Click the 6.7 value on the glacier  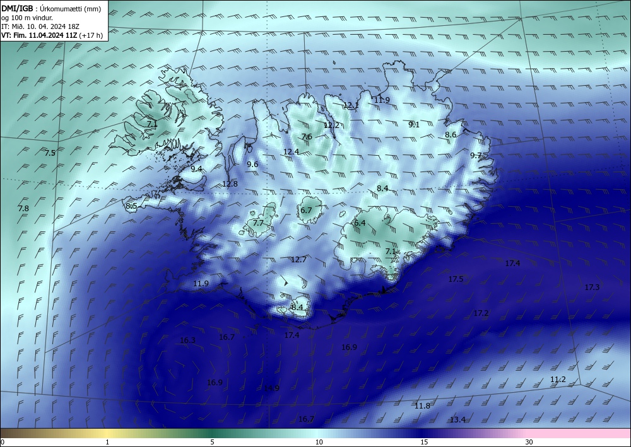point(306,210)
